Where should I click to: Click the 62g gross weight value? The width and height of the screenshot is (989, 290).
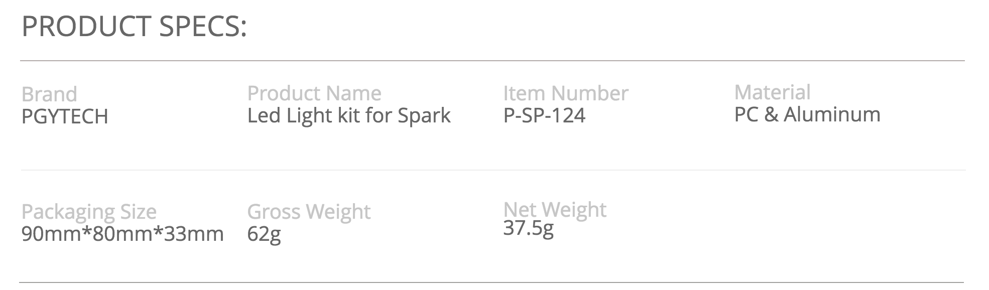click(264, 234)
